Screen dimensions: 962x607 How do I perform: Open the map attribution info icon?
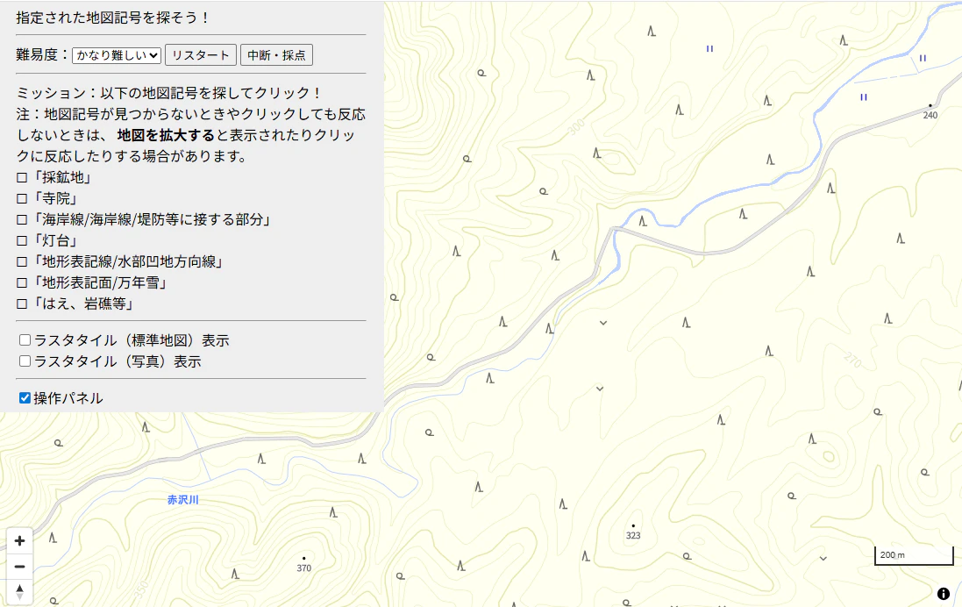pyautogui.click(x=943, y=594)
